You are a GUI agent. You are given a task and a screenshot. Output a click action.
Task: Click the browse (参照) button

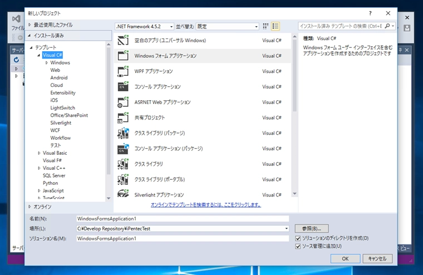click(312, 229)
